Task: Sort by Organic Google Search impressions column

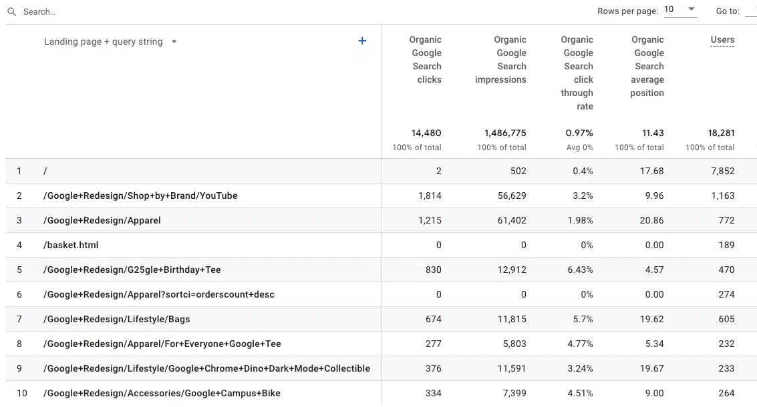Action: (502, 59)
